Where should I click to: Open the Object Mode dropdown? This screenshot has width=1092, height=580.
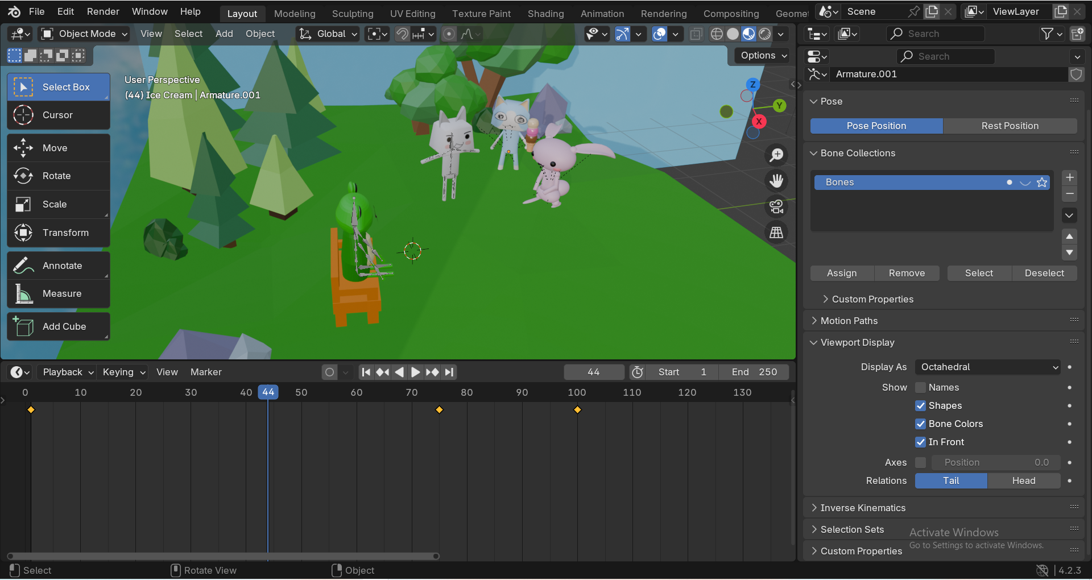pyautogui.click(x=84, y=34)
